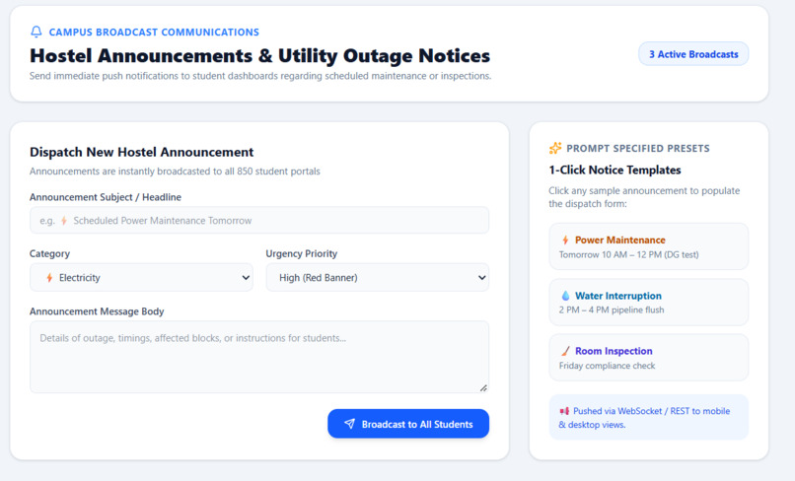Click the lightning bolt icon in Power Maintenance template
795x481 pixels.
565,240
